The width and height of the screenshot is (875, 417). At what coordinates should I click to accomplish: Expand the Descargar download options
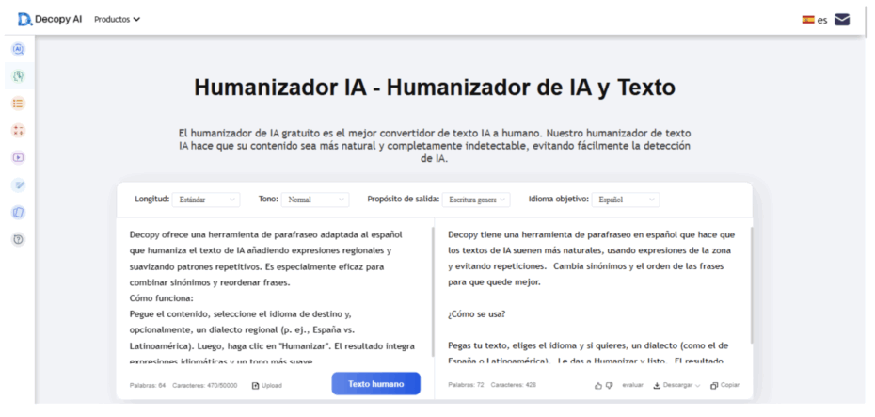[676, 385]
